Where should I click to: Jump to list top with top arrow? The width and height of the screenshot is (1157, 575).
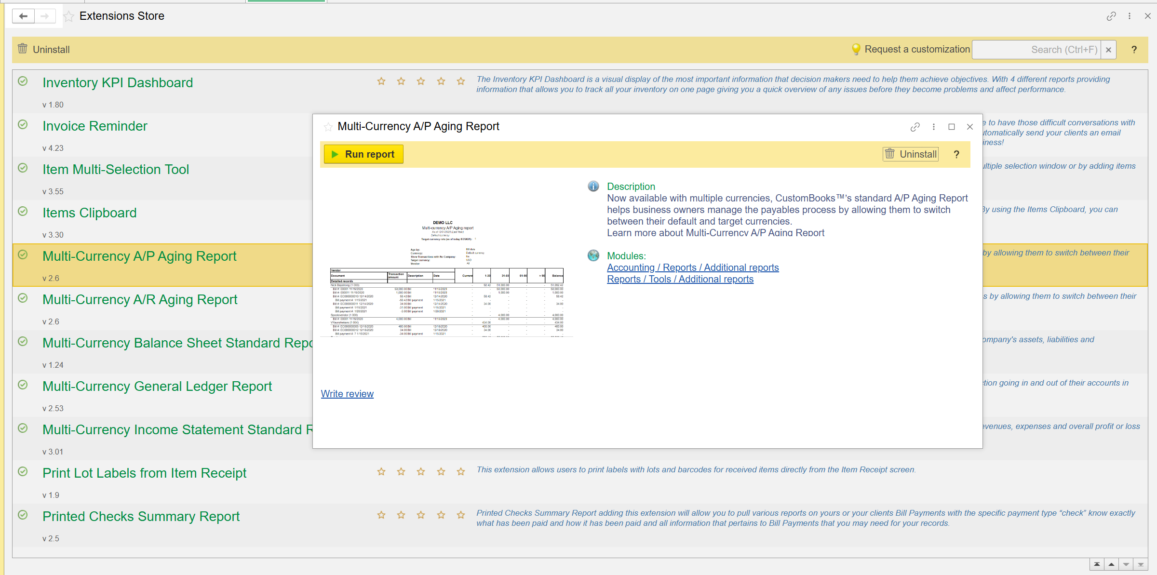[1097, 564]
